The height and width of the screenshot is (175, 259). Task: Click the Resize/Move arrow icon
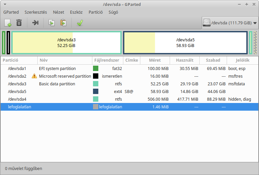(x=35, y=23)
